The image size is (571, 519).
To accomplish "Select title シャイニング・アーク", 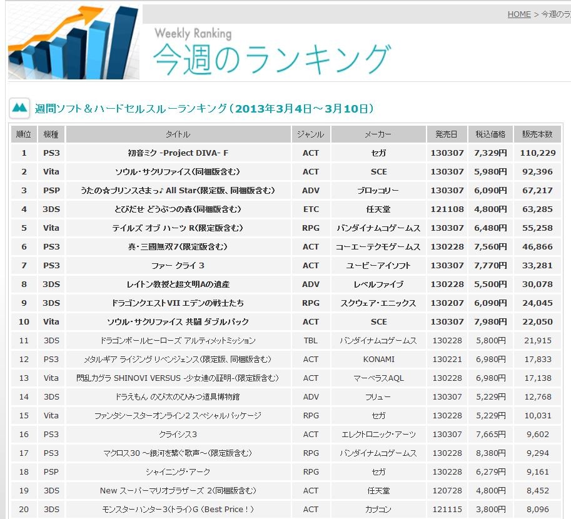I will (178, 471).
